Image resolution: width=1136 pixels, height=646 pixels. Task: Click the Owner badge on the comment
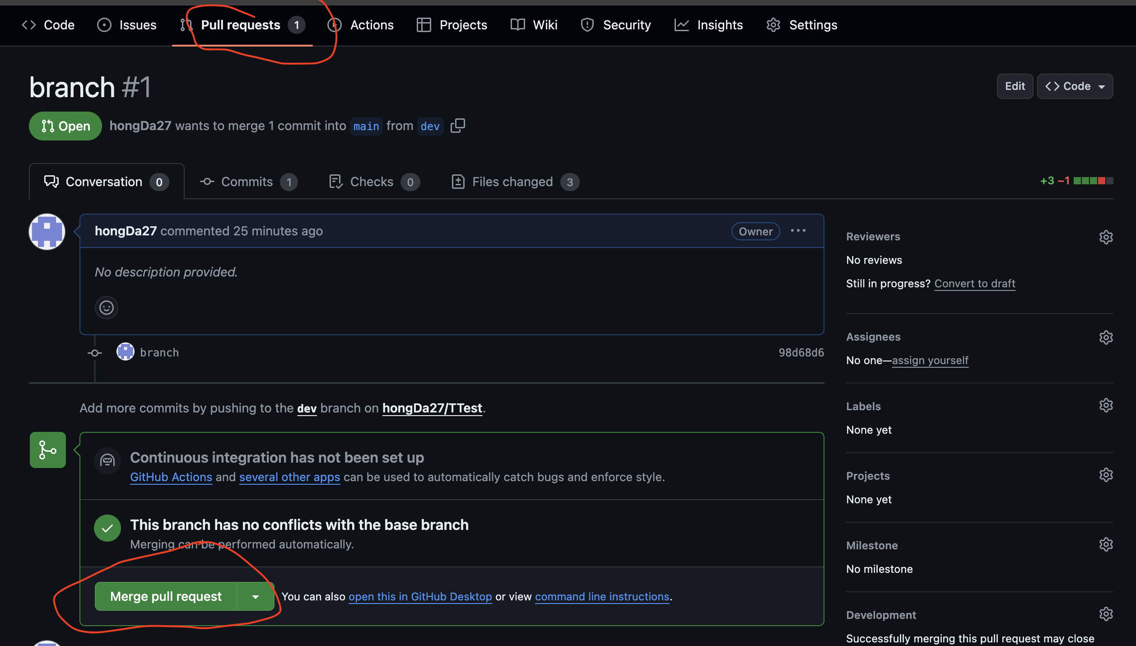(755, 231)
